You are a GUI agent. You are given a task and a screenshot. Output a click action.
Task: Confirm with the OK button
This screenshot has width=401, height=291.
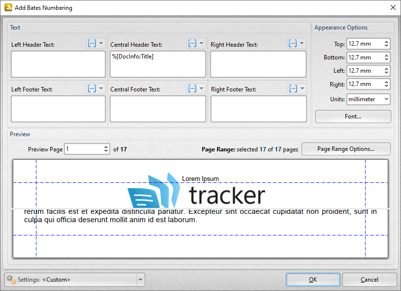point(312,280)
